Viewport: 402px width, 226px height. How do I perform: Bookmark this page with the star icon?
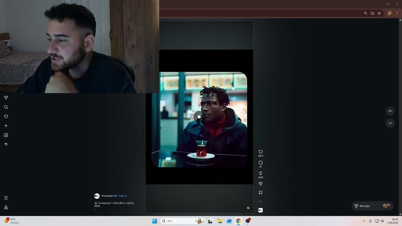click(x=379, y=13)
